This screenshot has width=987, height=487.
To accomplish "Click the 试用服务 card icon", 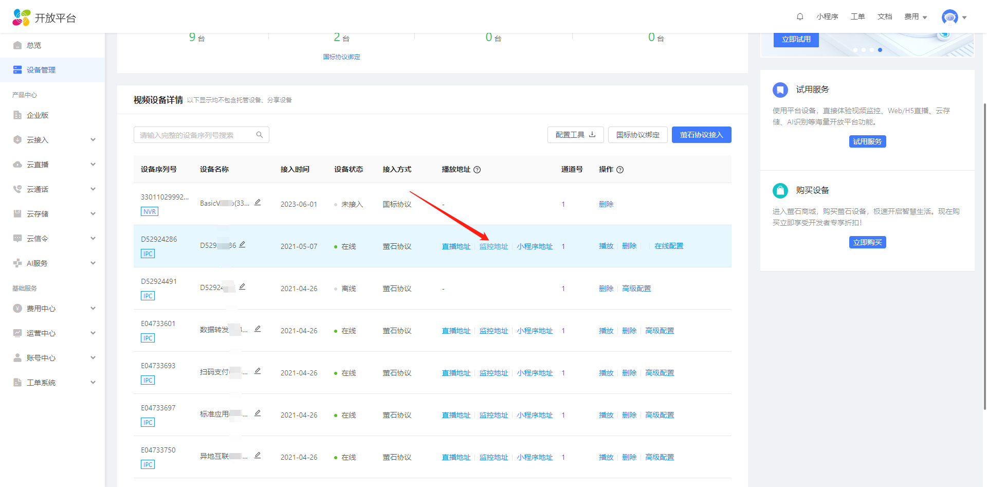I will pos(780,90).
